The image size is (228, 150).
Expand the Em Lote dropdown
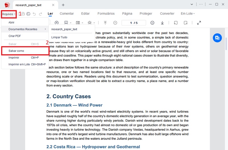[188, 14]
